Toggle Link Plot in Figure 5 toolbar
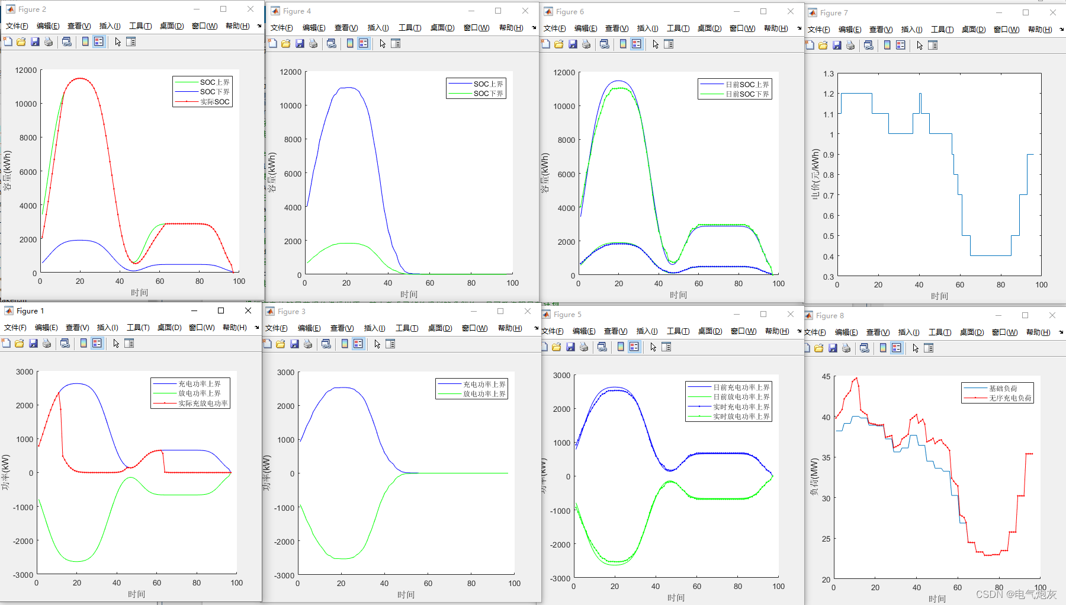 coord(602,347)
